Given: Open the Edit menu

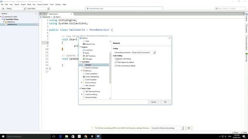Looking at the screenshot, I should tap(6, 5).
